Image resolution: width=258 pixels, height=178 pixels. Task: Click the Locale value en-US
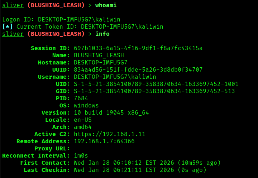[x=83, y=120]
